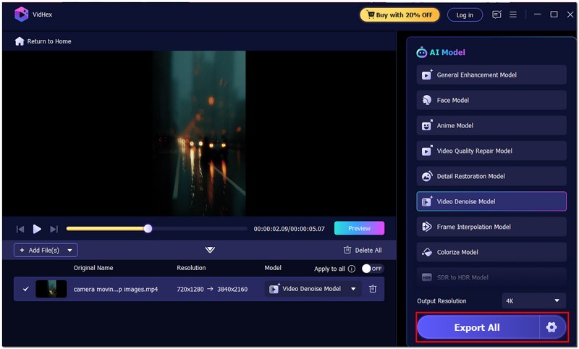Image resolution: width=579 pixels, height=349 pixels.
Task: Open export settings gear icon
Action: click(551, 327)
